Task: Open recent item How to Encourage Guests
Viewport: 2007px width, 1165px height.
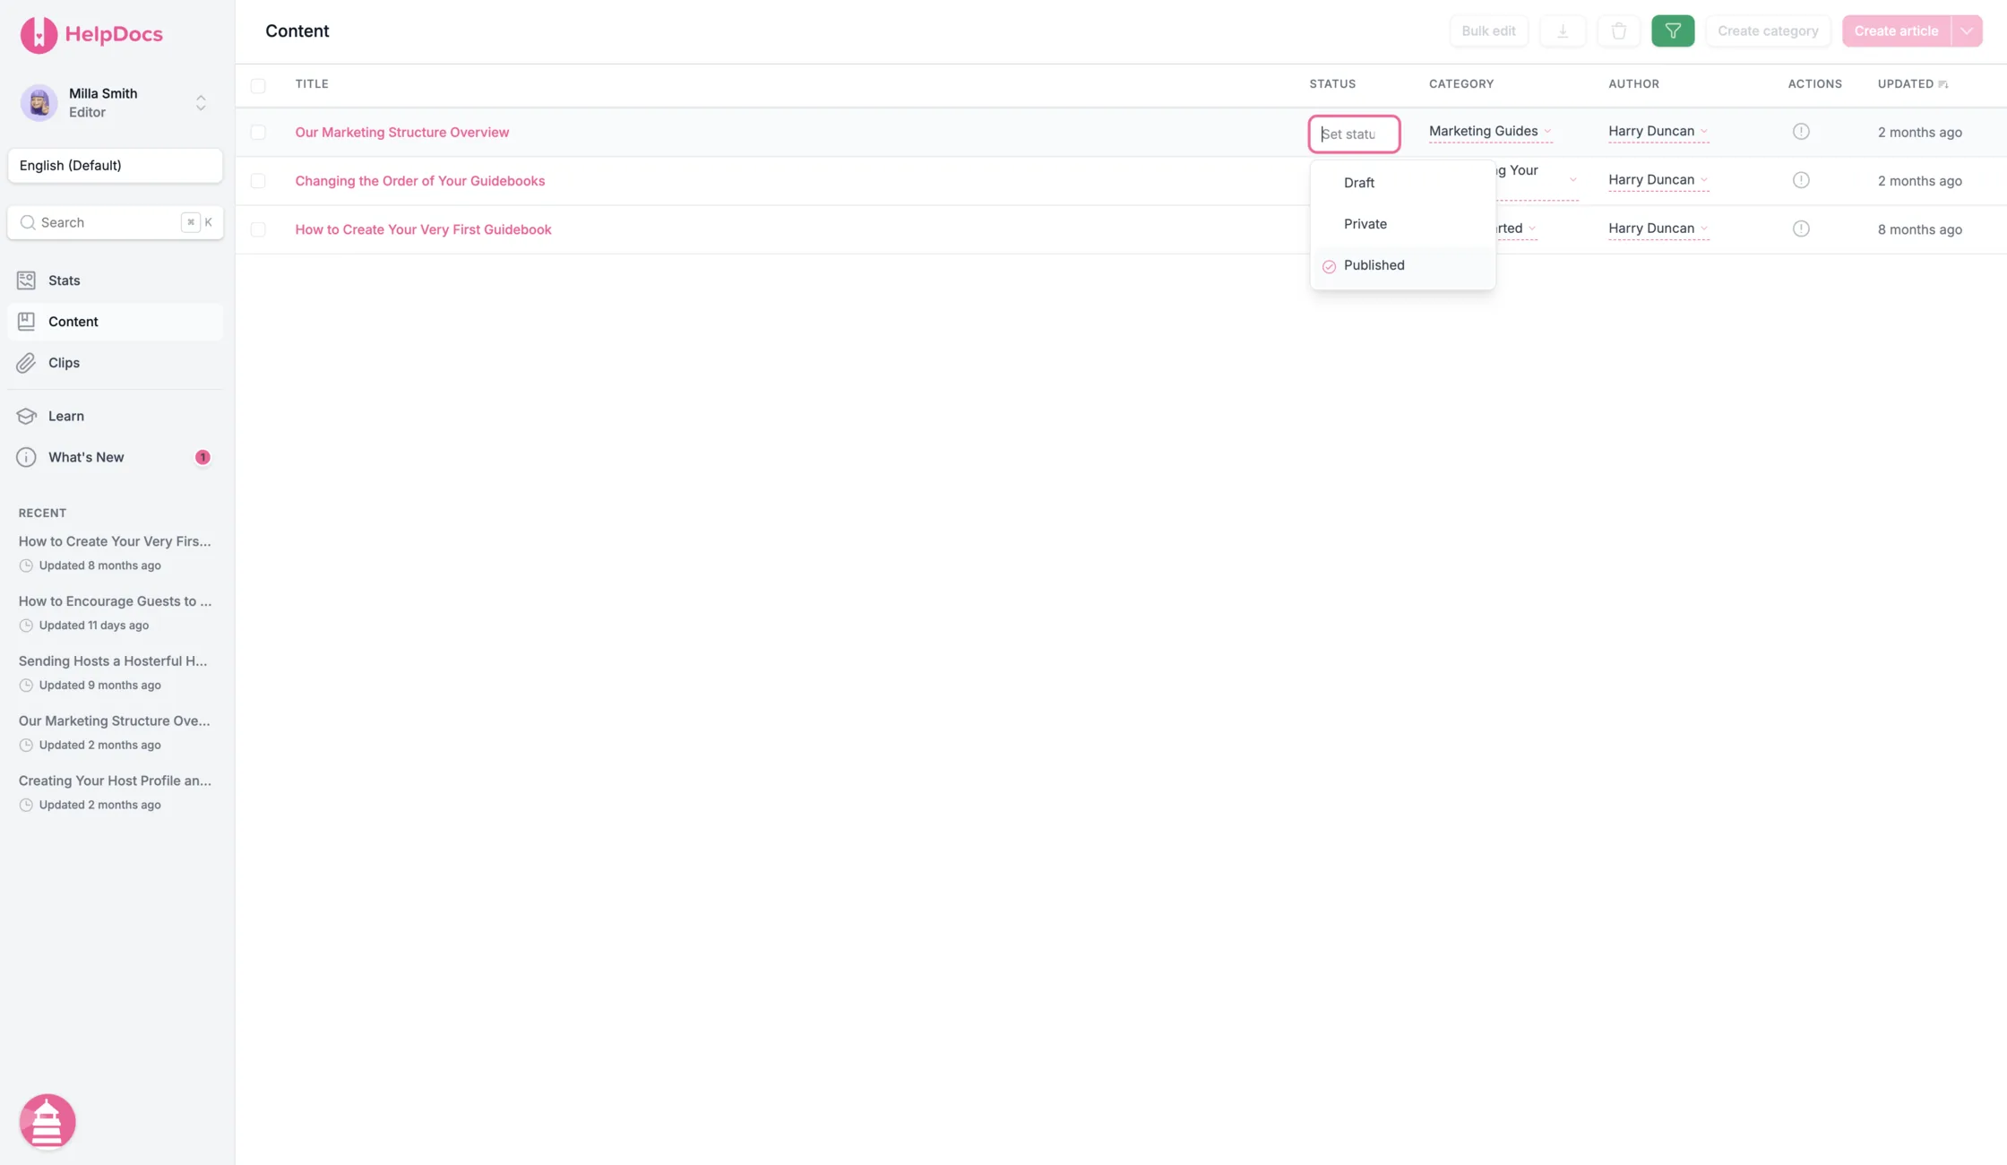Action: tap(116, 612)
